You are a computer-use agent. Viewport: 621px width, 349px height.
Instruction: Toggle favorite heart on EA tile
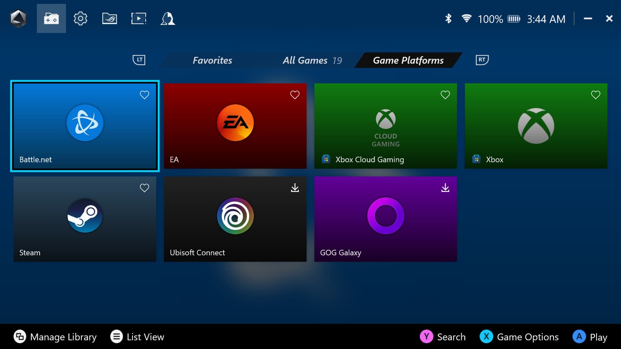(x=295, y=95)
